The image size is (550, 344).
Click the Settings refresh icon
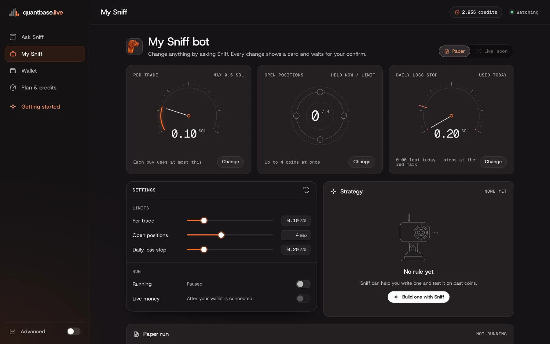click(306, 190)
